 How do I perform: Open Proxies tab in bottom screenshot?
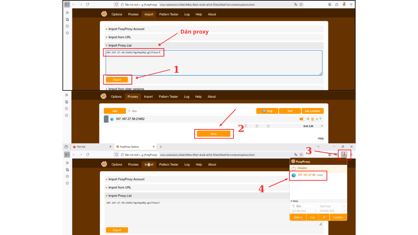[x=133, y=164]
